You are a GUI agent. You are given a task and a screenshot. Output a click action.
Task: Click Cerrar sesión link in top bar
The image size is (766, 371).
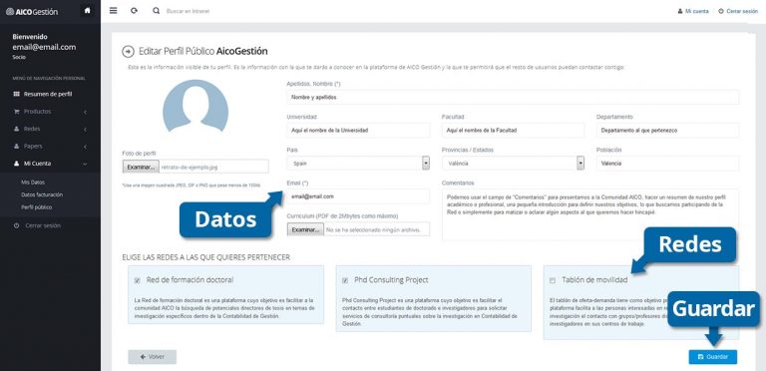742,11
